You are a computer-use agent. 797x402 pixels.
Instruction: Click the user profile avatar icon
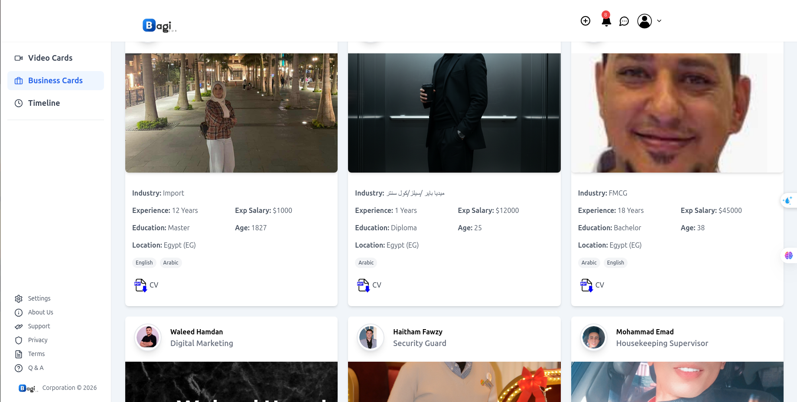(x=644, y=21)
